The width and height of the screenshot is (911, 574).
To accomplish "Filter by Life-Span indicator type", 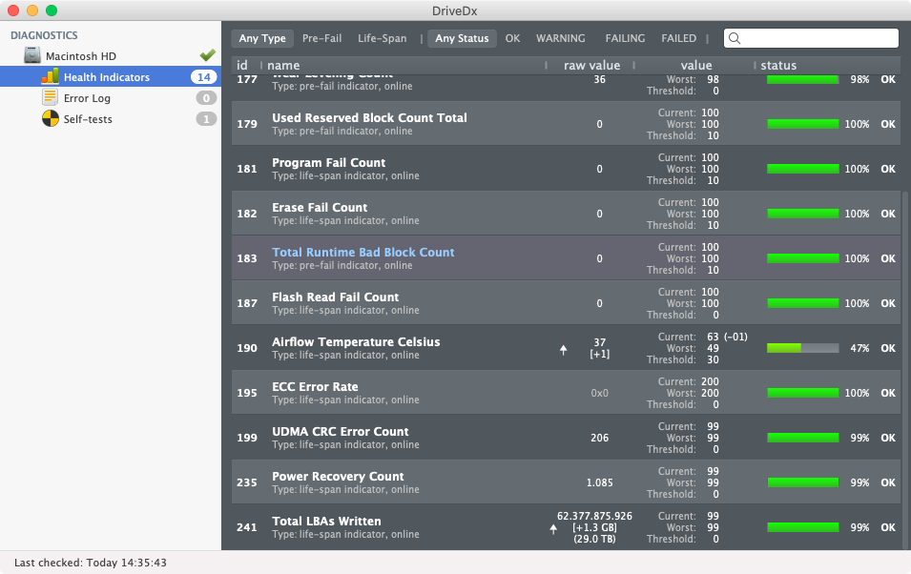I will point(383,38).
